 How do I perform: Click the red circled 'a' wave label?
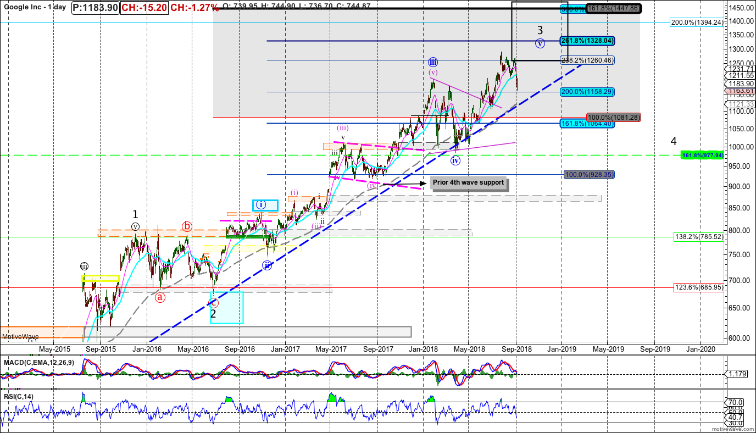pos(160,297)
